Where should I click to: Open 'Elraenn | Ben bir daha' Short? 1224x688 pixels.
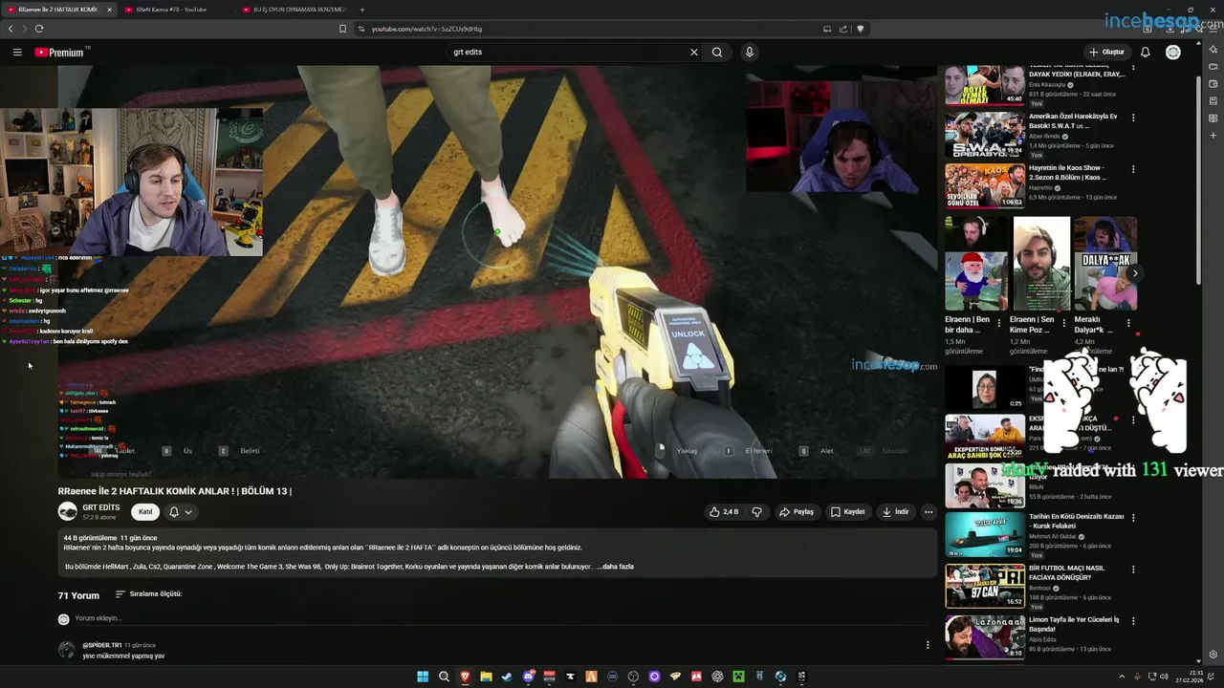pos(976,264)
